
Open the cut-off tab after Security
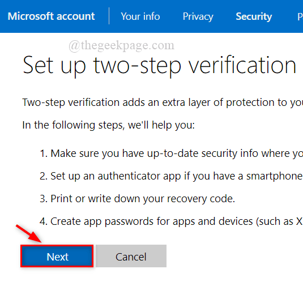tap(300, 16)
